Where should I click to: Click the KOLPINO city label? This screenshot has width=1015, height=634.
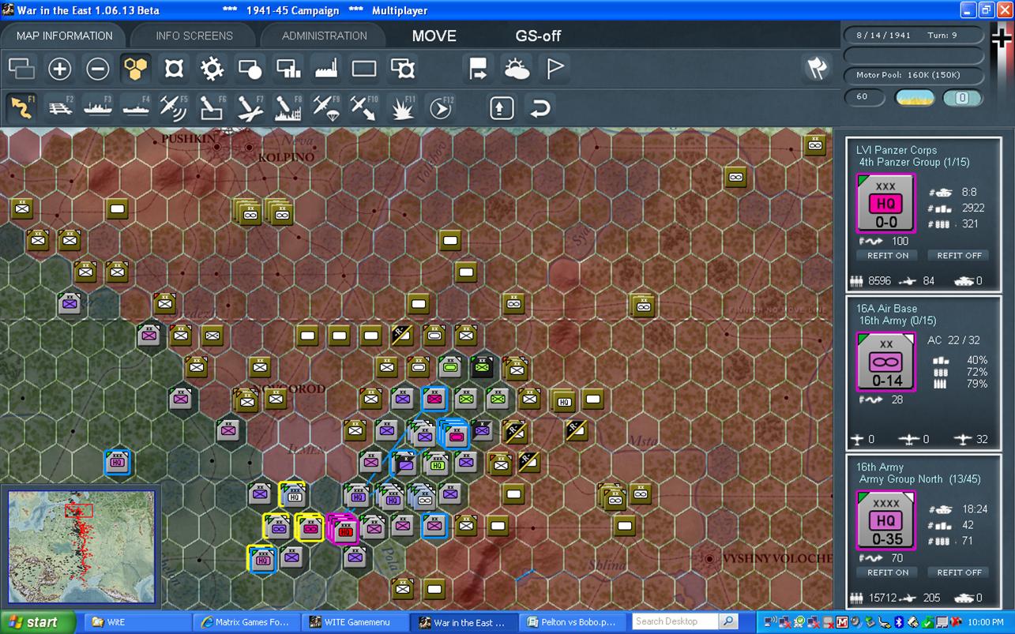coord(286,157)
